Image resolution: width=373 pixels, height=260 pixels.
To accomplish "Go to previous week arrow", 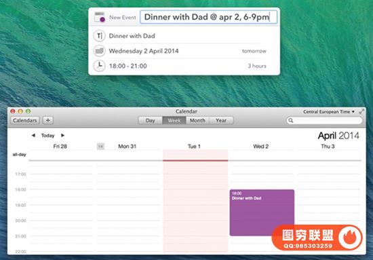I will pos(33,135).
